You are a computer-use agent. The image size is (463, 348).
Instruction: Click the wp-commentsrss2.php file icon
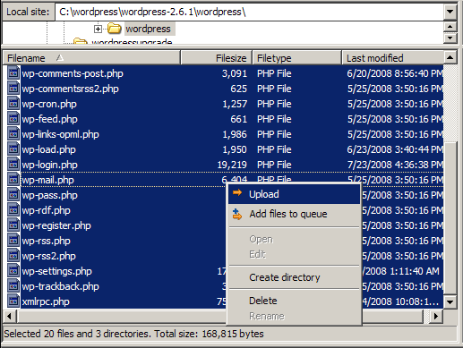(13, 89)
